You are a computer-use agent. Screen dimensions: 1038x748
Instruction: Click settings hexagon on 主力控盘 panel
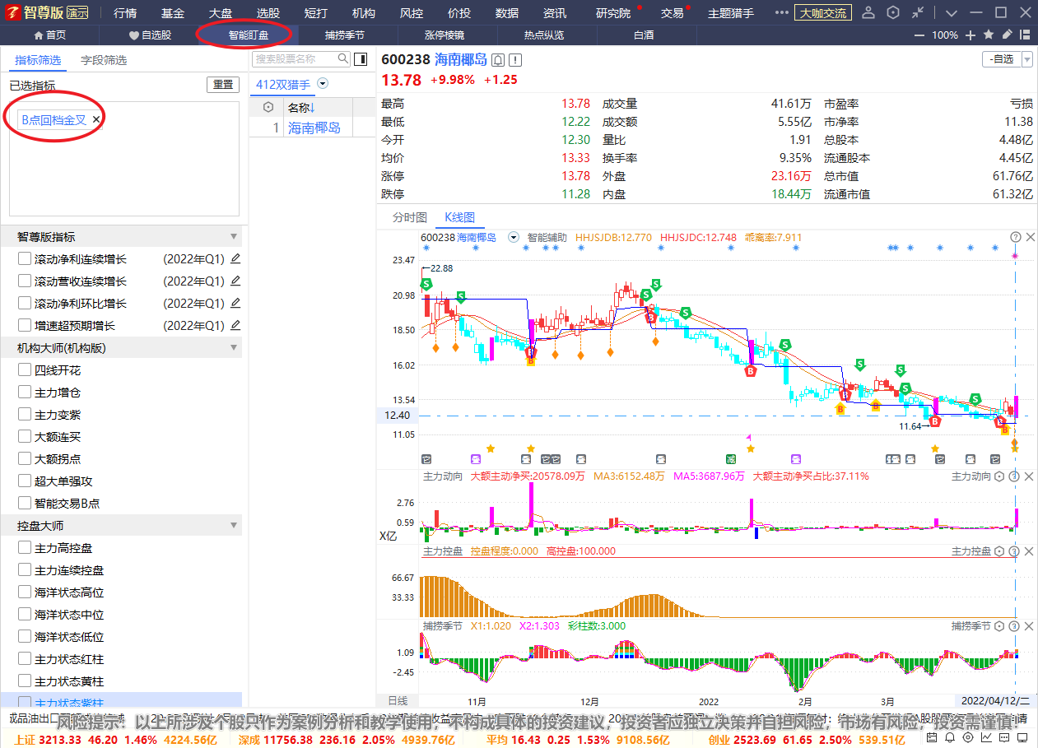click(x=1000, y=551)
